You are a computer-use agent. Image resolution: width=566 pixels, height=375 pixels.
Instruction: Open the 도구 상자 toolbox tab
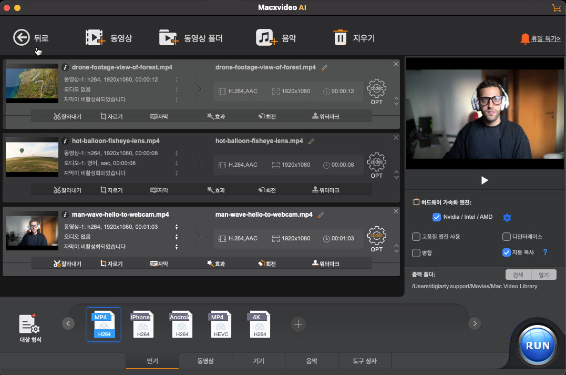point(364,361)
